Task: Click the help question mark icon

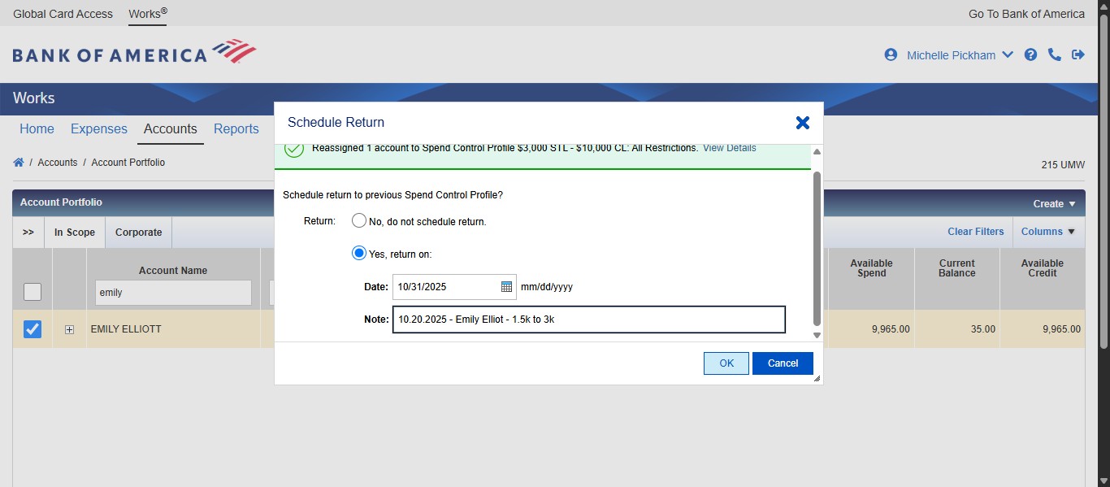Action: coord(1030,55)
